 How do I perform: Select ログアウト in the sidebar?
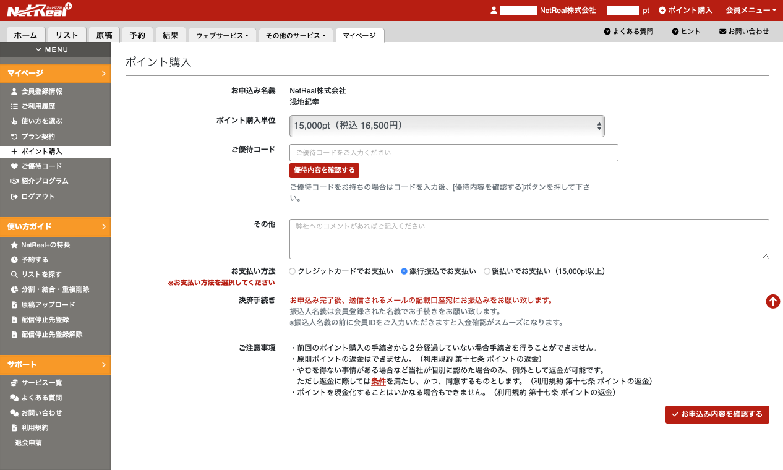37,196
